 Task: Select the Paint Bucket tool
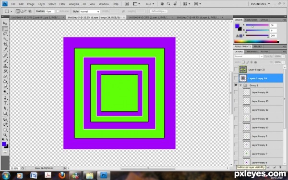5,82
